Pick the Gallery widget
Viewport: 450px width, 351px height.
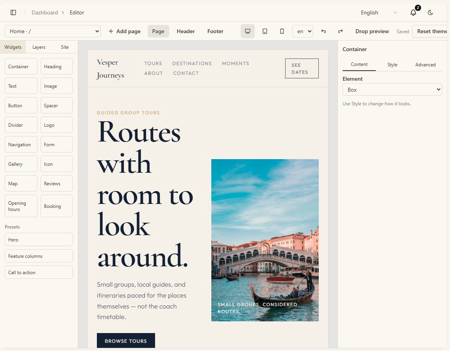(x=21, y=164)
